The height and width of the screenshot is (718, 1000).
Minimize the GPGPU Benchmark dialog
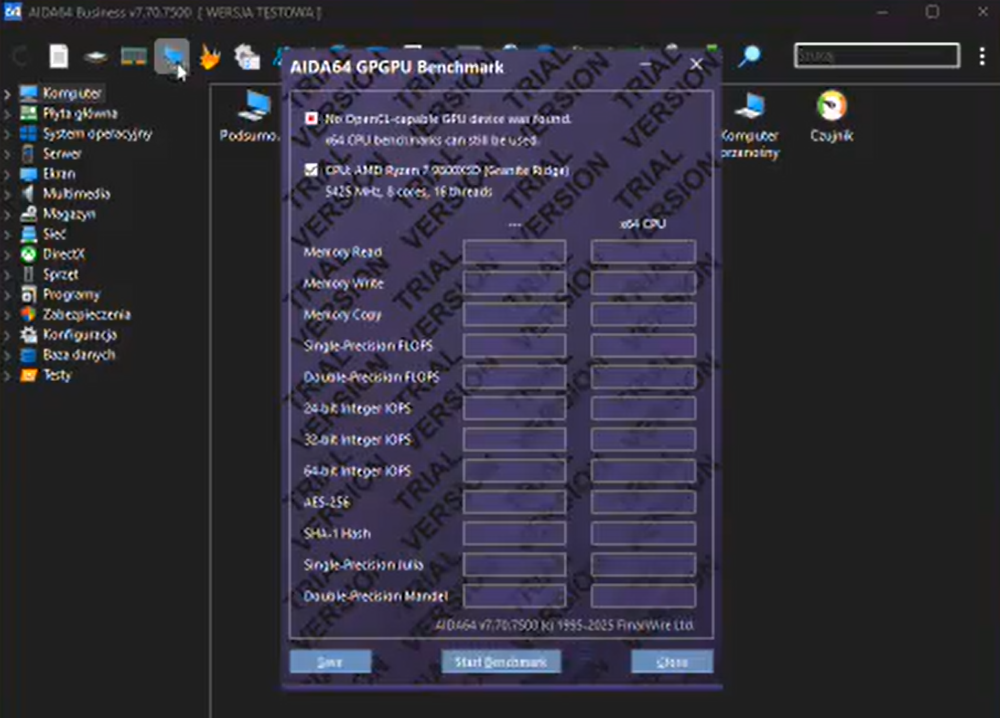pyautogui.click(x=645, y=64)
